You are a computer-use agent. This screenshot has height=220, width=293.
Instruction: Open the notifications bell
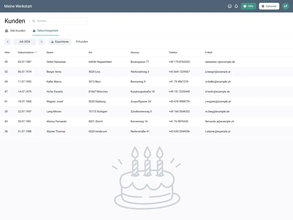236,6
